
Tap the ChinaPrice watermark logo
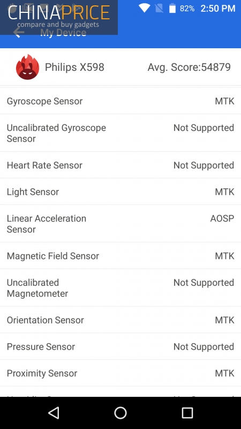pyautogui.click(x=59, y=17)
